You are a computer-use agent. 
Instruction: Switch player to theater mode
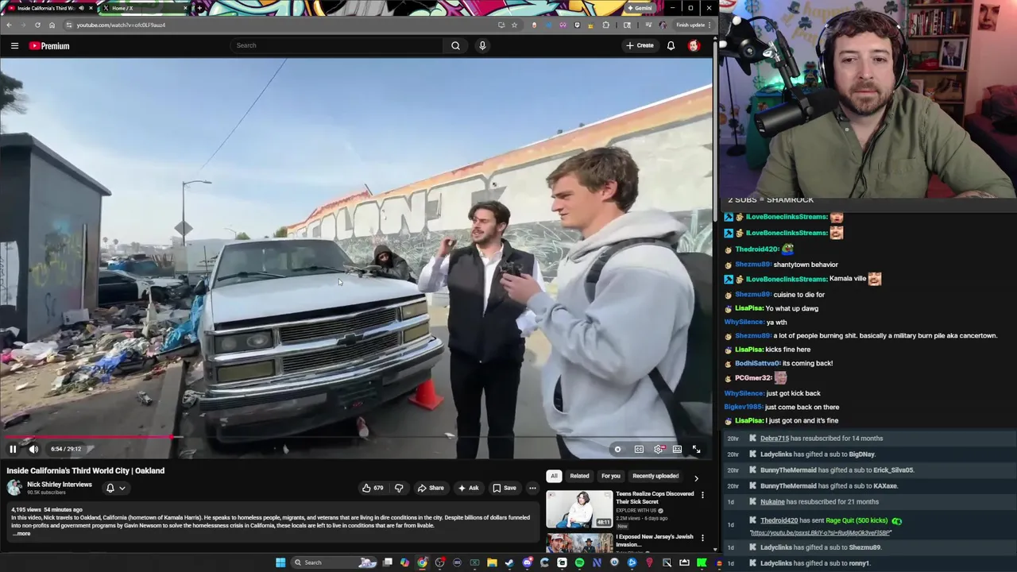pyautogui.click(x=677, y=450)
